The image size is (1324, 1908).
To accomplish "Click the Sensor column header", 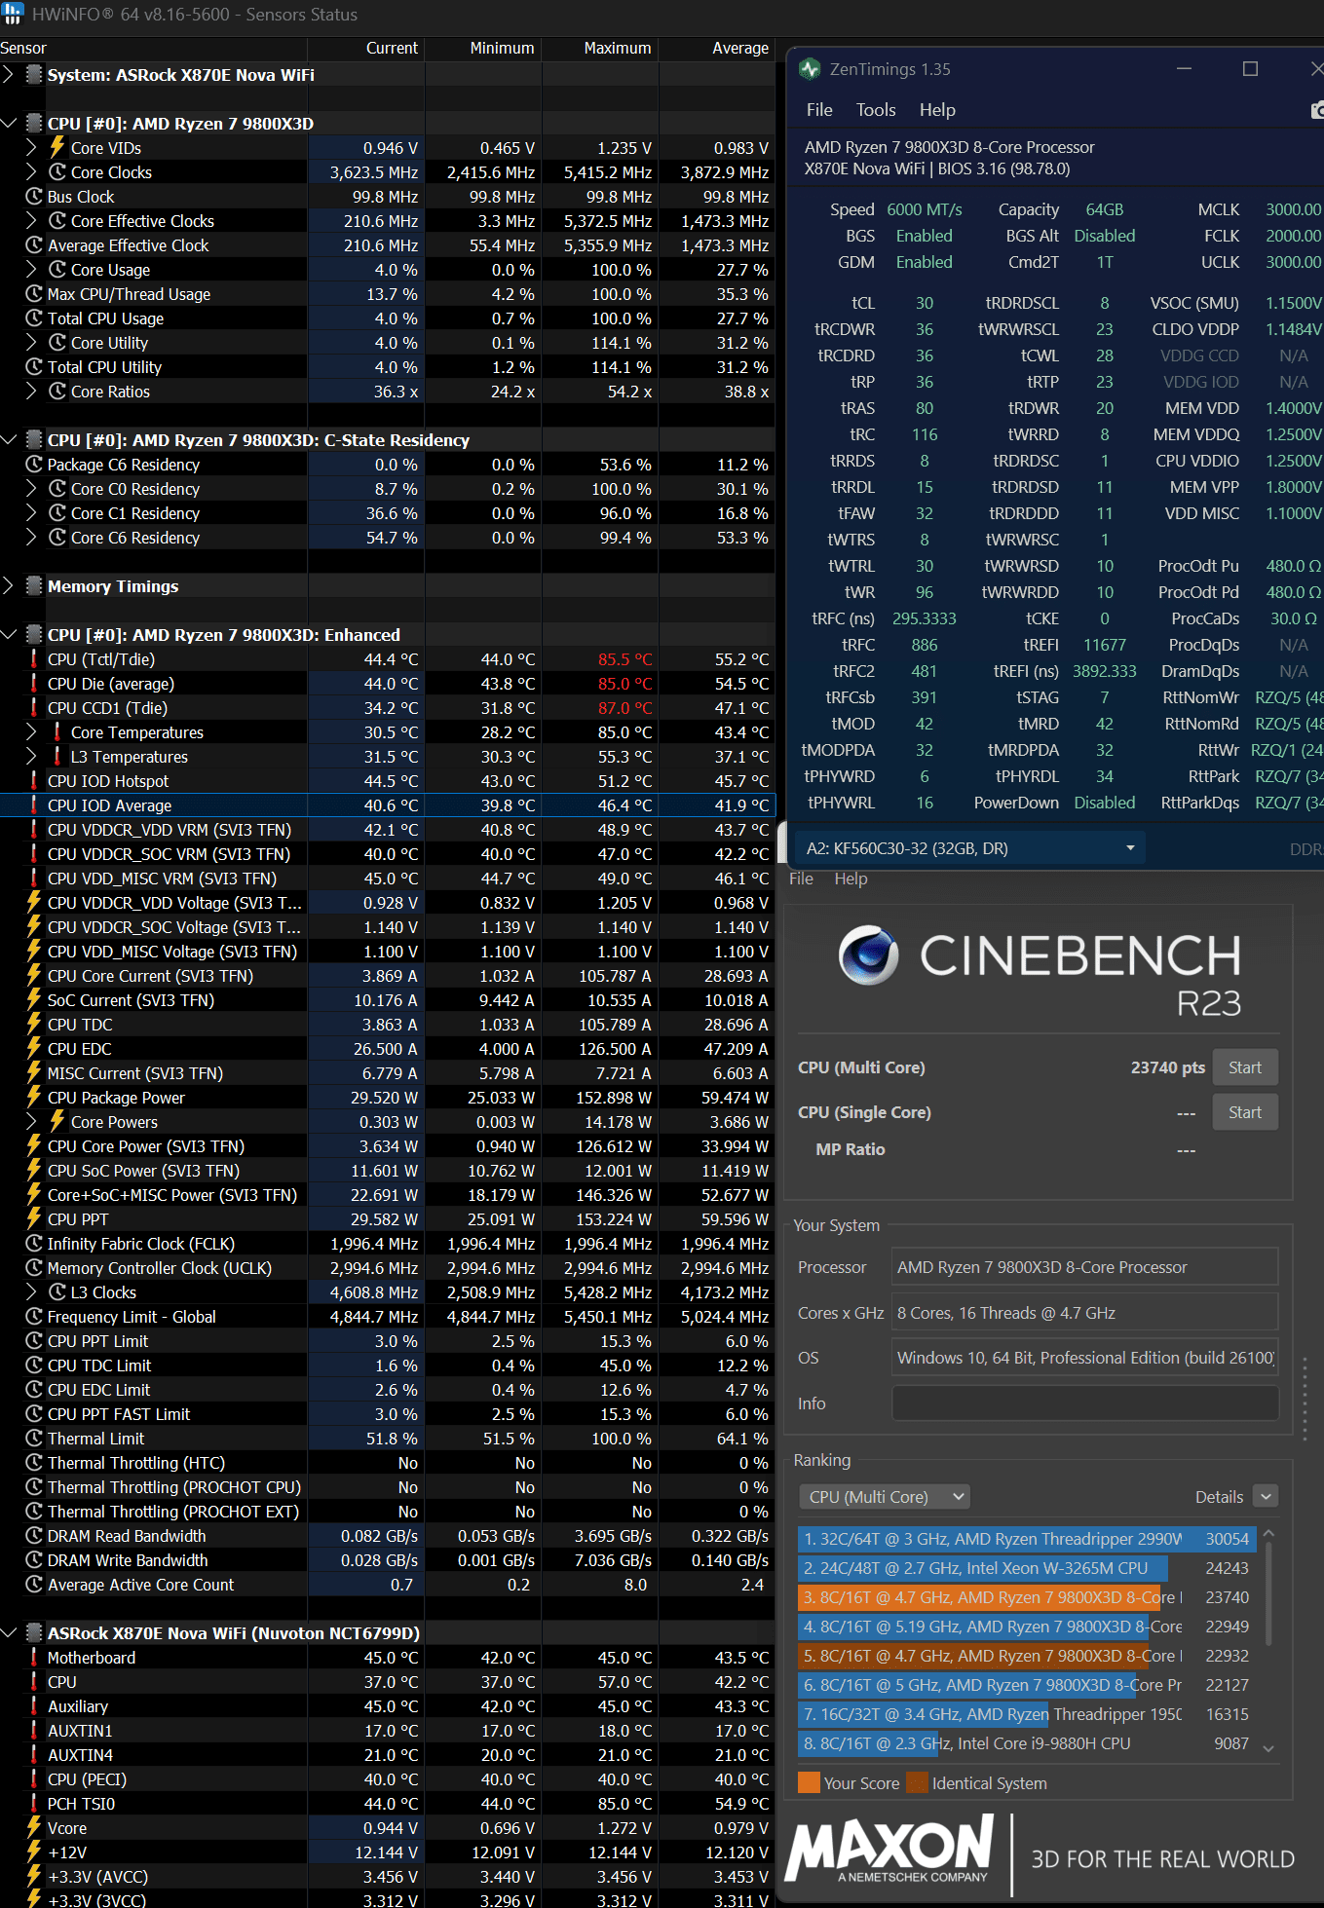I will pos(153,48).
